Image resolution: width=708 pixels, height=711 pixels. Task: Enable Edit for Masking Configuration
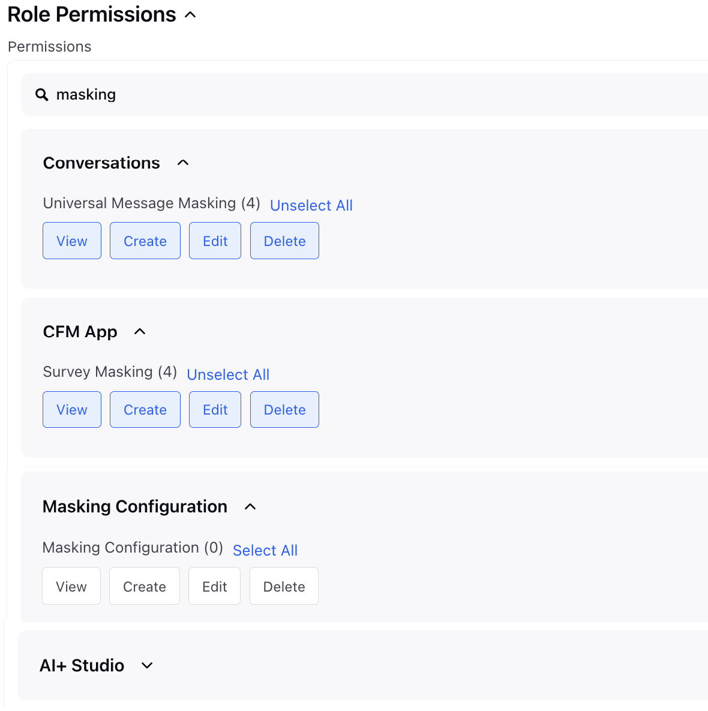click(215, 586)
